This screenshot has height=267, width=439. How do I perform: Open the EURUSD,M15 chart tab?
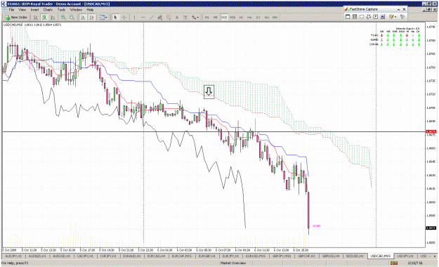point(256,256)
